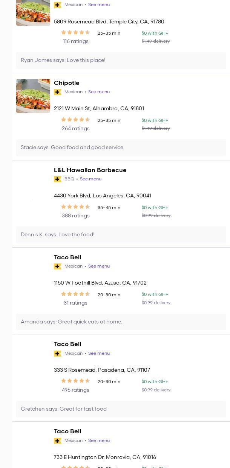Image resolution: width=230 pixels, height=468 pixels.
Task: Click Gretchen's 'Great for fast food' review
Action: [64, 409]
